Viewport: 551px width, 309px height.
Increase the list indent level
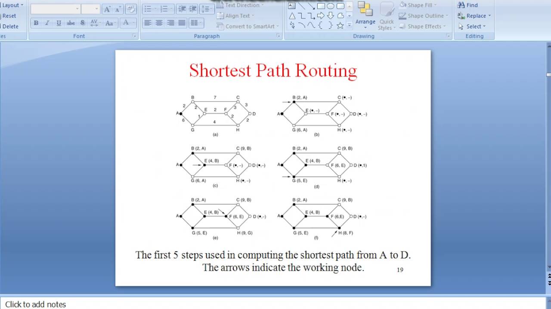pyautogui.click(x=193, y=9)
